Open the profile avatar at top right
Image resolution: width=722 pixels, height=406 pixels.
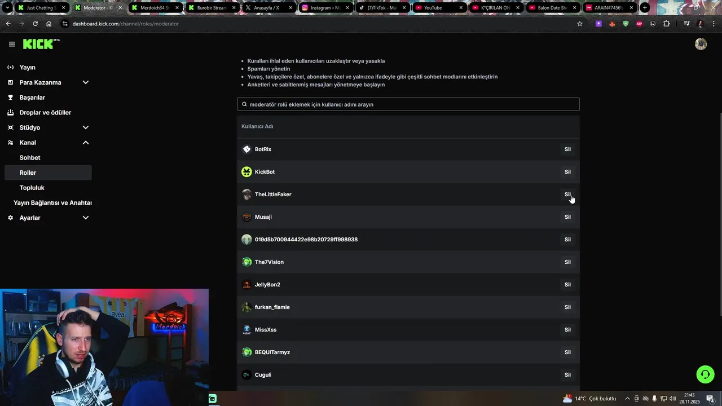click(x=701, y=44)
